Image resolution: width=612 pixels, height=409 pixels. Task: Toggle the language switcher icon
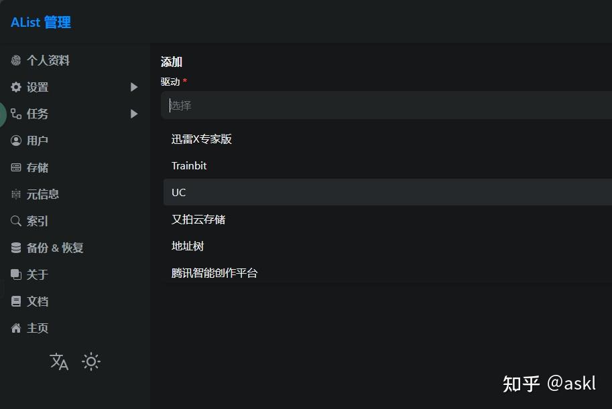pos(58,361)
